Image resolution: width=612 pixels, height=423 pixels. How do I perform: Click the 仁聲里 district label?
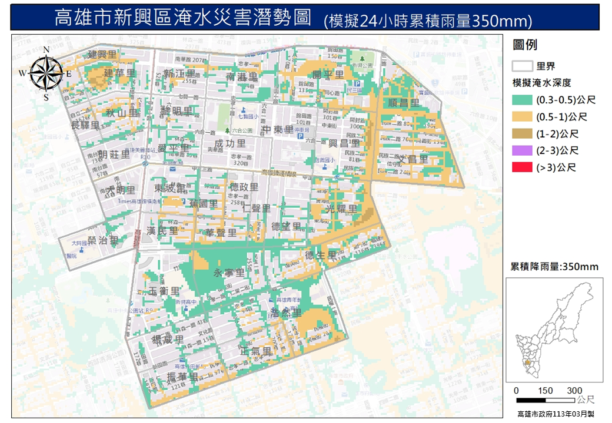point(257,209)
